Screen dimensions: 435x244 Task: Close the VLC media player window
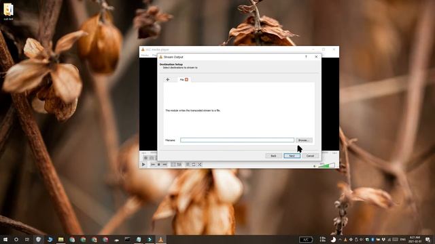tap(334, 49)
